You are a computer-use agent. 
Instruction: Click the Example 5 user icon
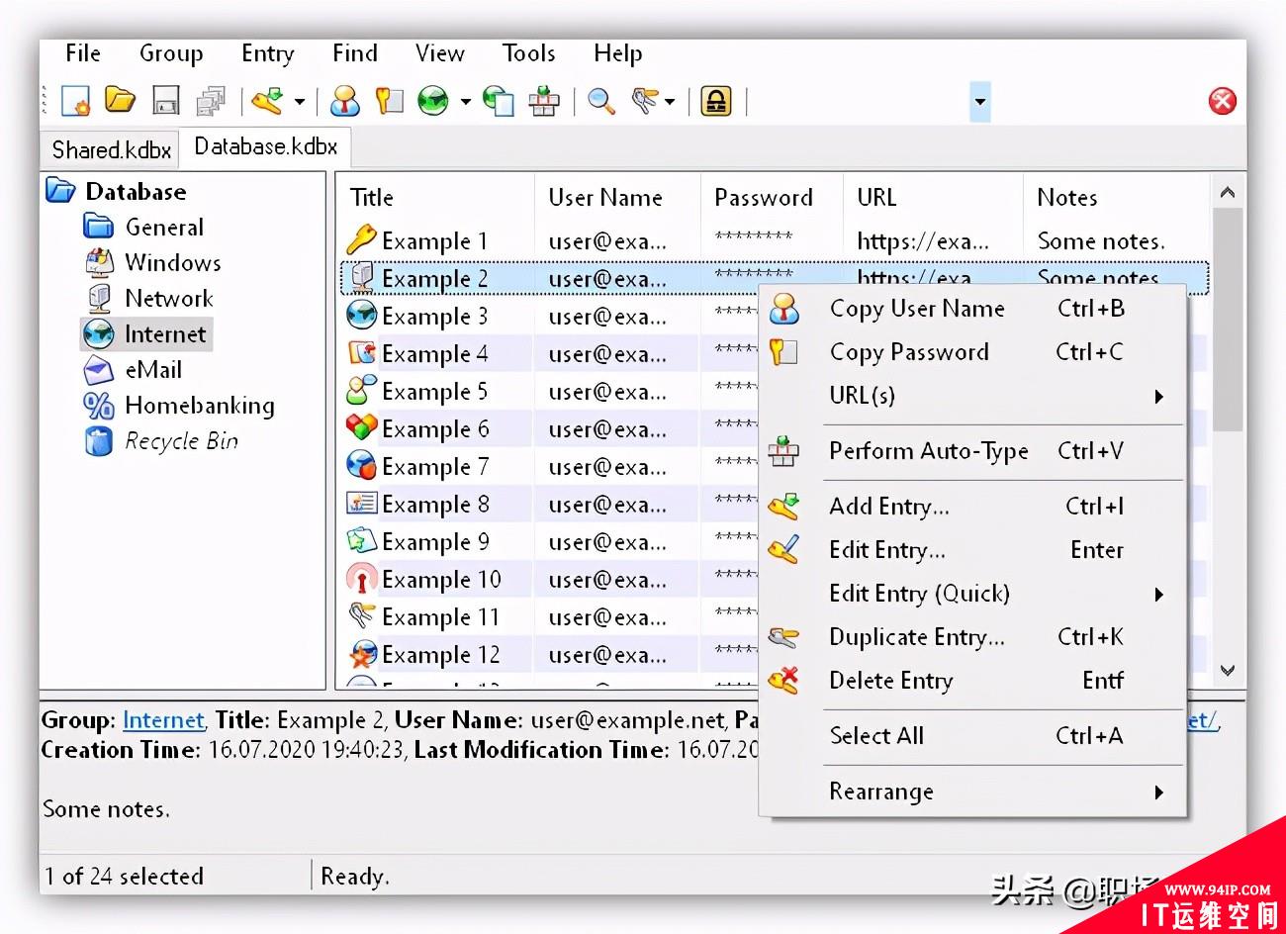point(361,391)
